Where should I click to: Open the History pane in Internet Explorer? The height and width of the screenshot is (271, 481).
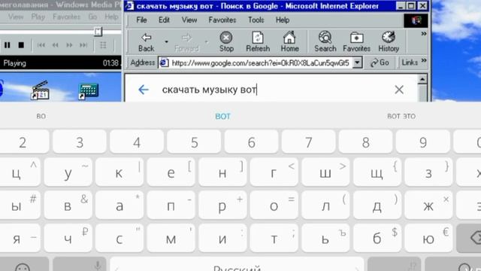coord(389,42)
